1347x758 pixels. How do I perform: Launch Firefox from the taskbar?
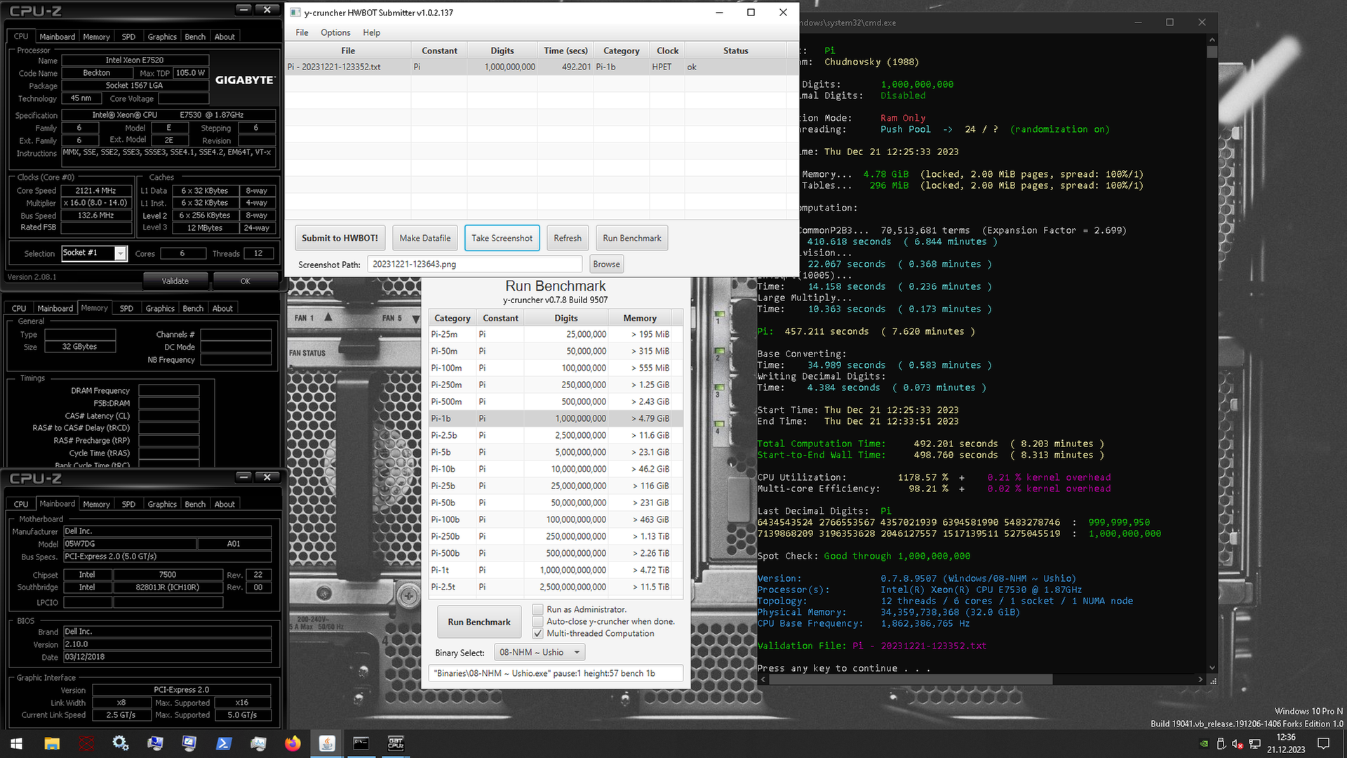[293, 743]
